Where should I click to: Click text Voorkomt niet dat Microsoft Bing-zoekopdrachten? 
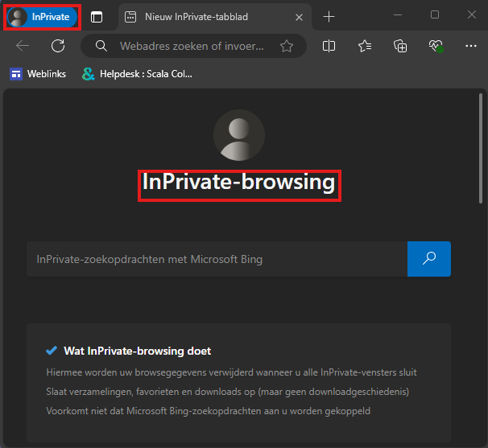tap(209, 411)
